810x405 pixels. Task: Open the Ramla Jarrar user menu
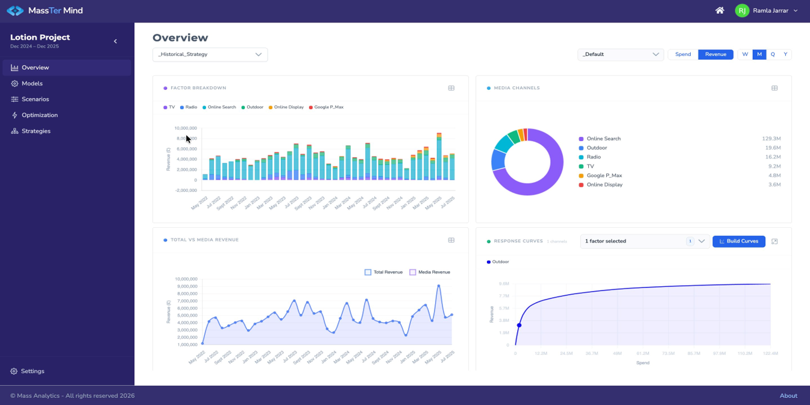point(766,10)
